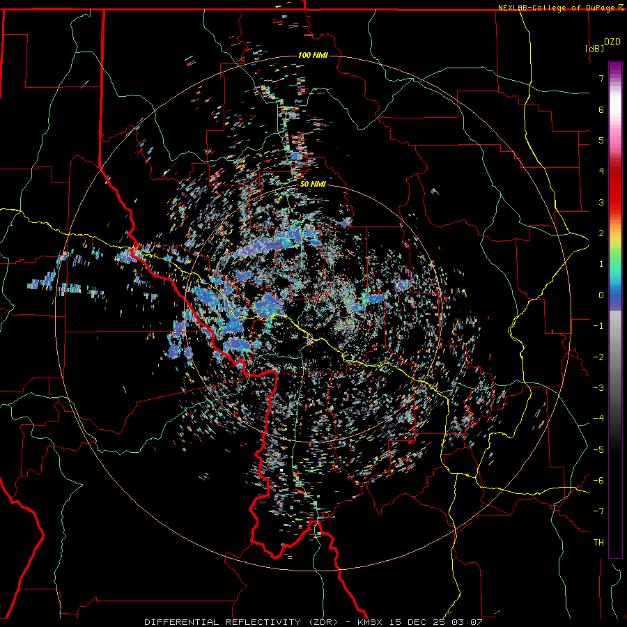Click the KMSX station identifier
The height and width of the screenshot is (627, 627).
pyautogui.click(x=372, y=622)
